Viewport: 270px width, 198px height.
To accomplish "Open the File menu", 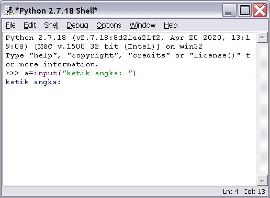I will pos(10,25).
